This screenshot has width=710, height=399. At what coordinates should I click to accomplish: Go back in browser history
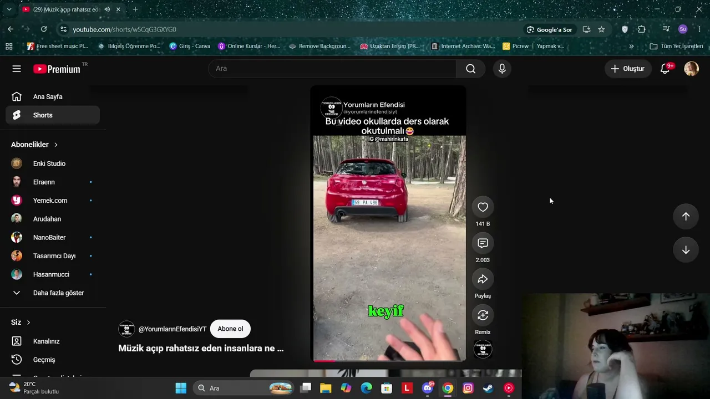point(11,29)
